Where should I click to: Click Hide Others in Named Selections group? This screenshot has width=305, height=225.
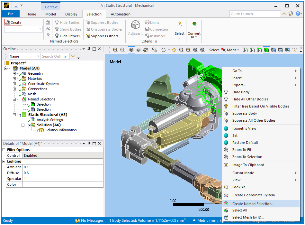[x=67, y=36]
